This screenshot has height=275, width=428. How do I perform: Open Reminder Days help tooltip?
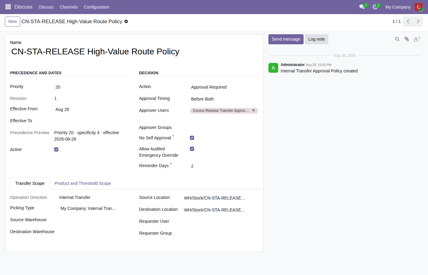click(x=171, y=164)
